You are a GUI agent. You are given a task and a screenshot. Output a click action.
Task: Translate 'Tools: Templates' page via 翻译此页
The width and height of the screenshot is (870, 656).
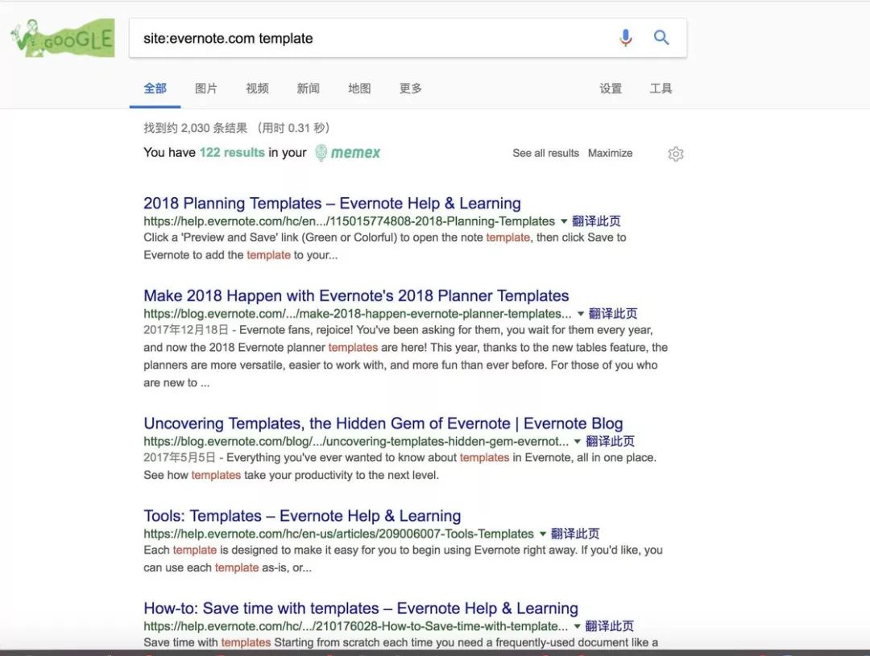click(x=575, y=534)
